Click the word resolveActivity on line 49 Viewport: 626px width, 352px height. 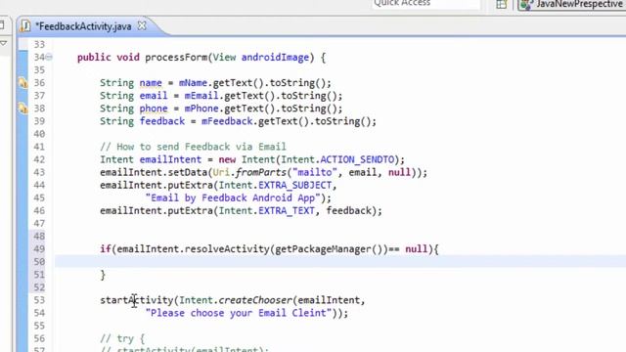227,249
